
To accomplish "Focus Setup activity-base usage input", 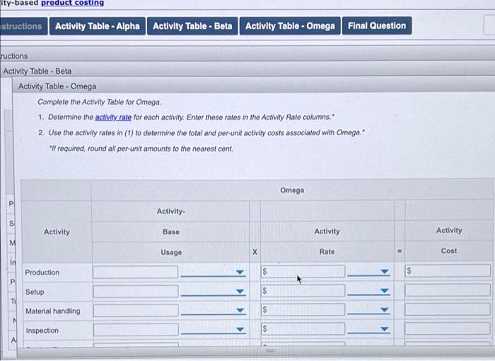I will pyautogui.click(x=136, y=292).
